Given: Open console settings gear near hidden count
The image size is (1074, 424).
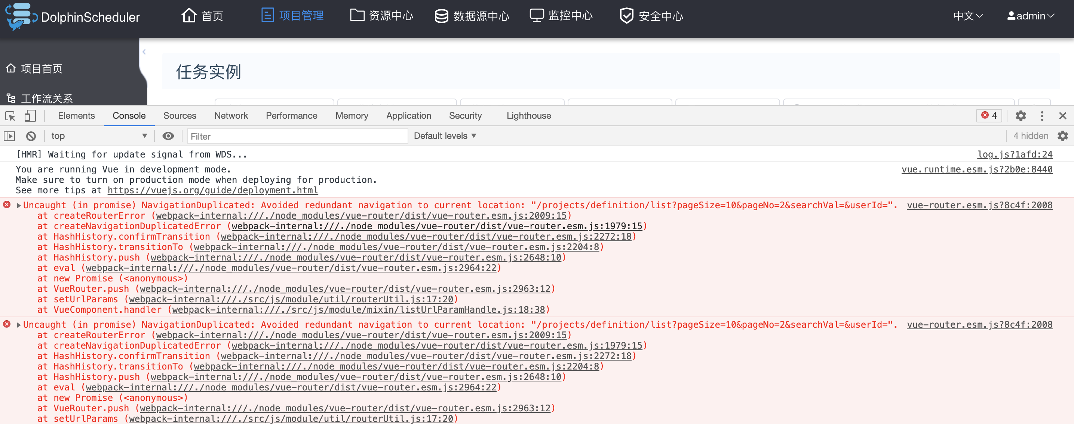Looking at the screenshot, I should (1062, 136).
